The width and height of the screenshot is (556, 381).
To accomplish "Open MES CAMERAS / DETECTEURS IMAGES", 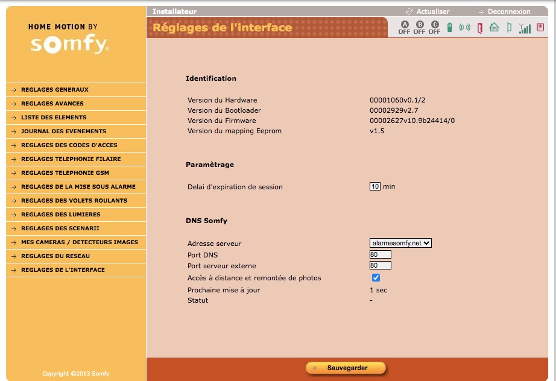I will pos(79,242).
